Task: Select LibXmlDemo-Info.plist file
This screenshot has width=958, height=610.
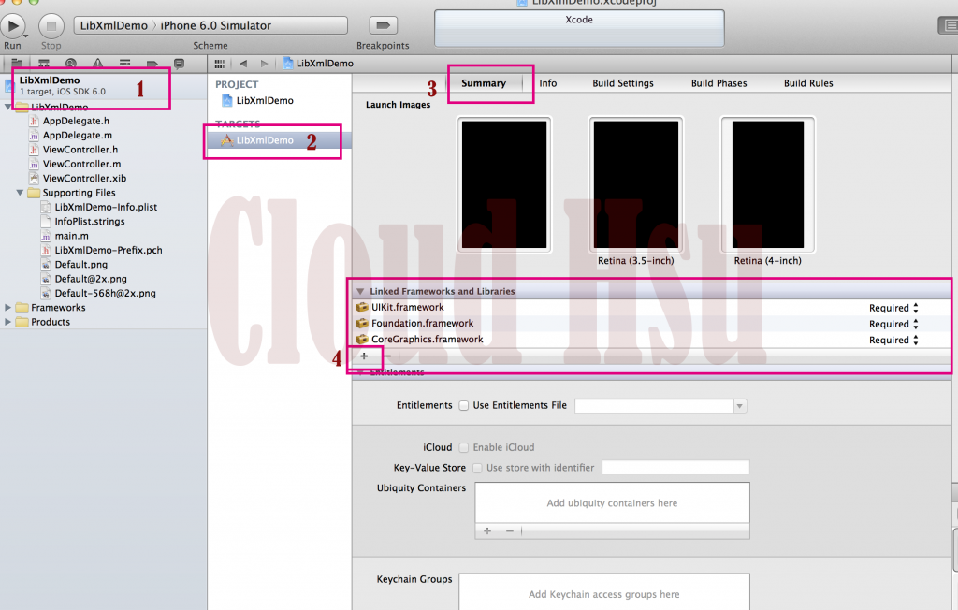Action: pos(106,207)
